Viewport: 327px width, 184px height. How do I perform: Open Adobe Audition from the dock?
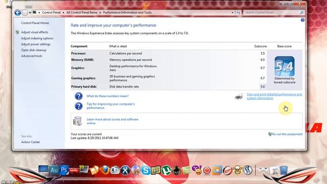click(54, 170)
